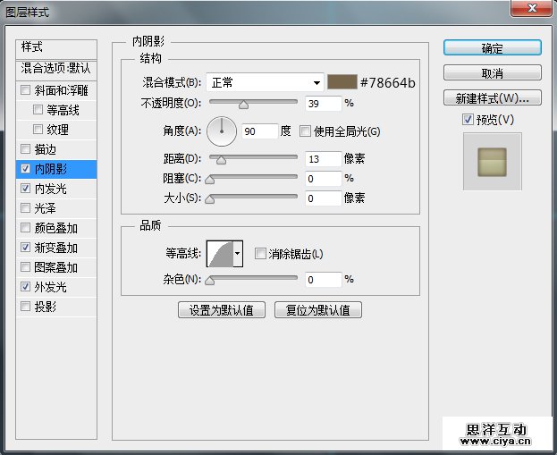Select the 渐变叠加 style entry
The width and height of the screenshot is (557, 455).
point(55,248)
